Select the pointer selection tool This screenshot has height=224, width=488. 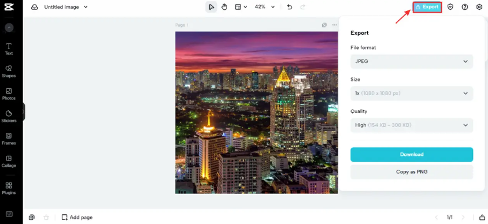pyautogui.click(x=211, y=7)
